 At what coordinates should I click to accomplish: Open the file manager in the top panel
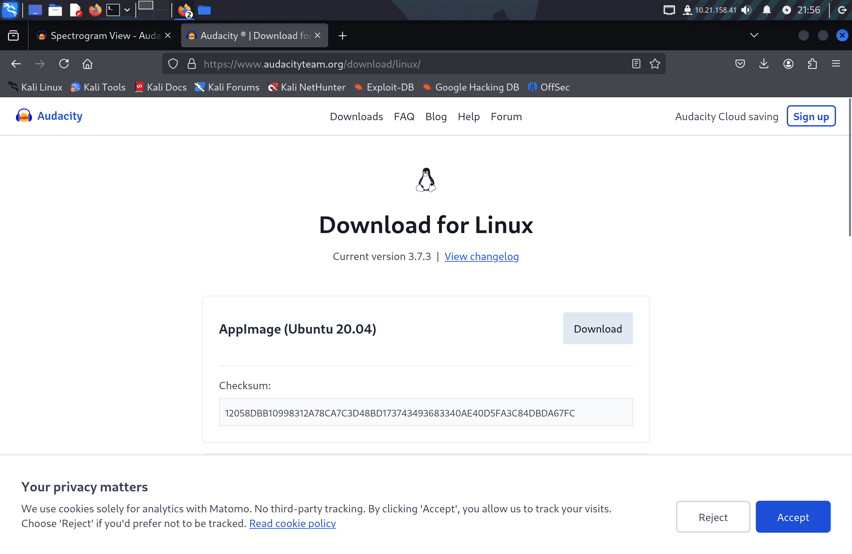[55, 10]
